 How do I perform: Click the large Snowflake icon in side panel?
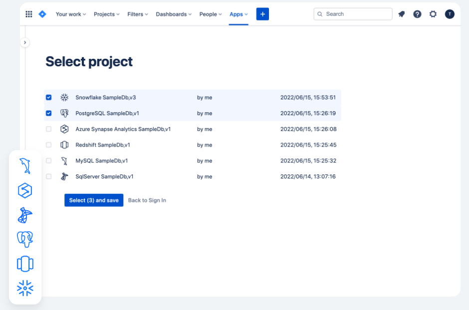coord(25,288)
